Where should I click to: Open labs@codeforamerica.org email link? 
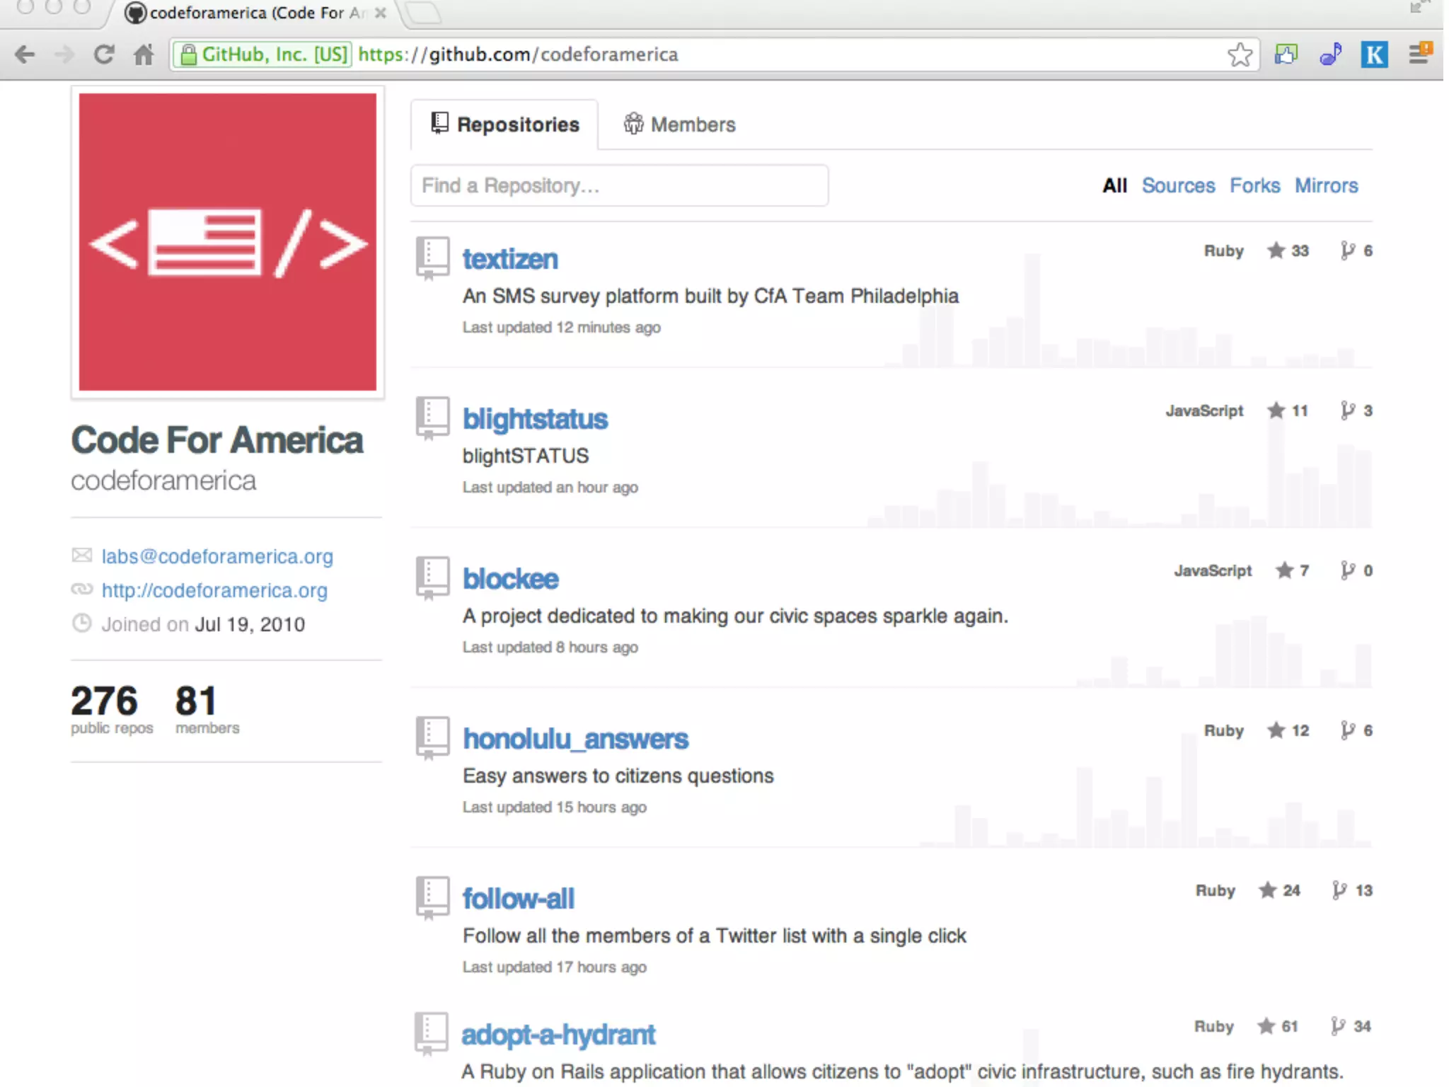pyautogui.click(x=217, y=556)
